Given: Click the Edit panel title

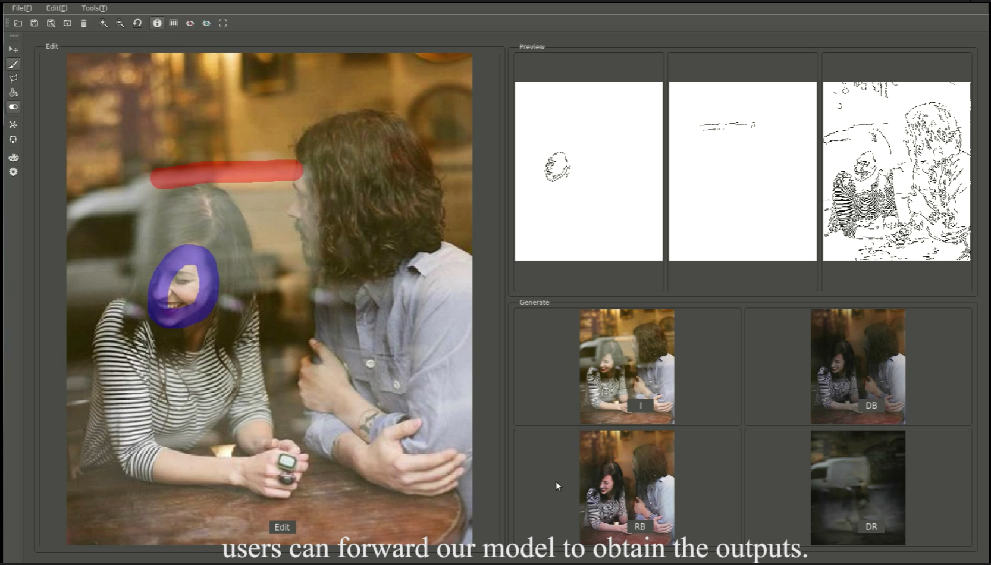Looking at the screenshot, I should click(52, 46).
